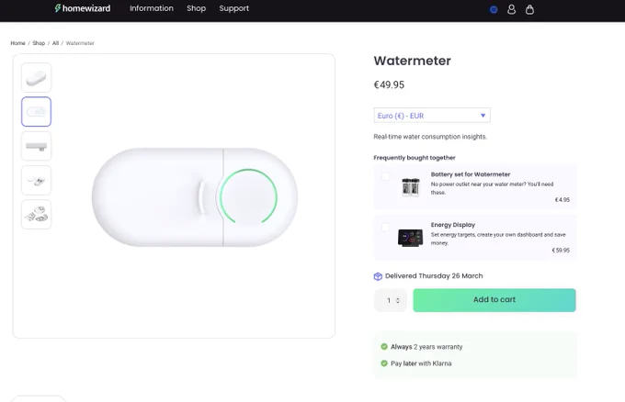625x402 pixels.
Task: Select the accessories thumbnail at bottom
Action: click(x=36, y=215)
